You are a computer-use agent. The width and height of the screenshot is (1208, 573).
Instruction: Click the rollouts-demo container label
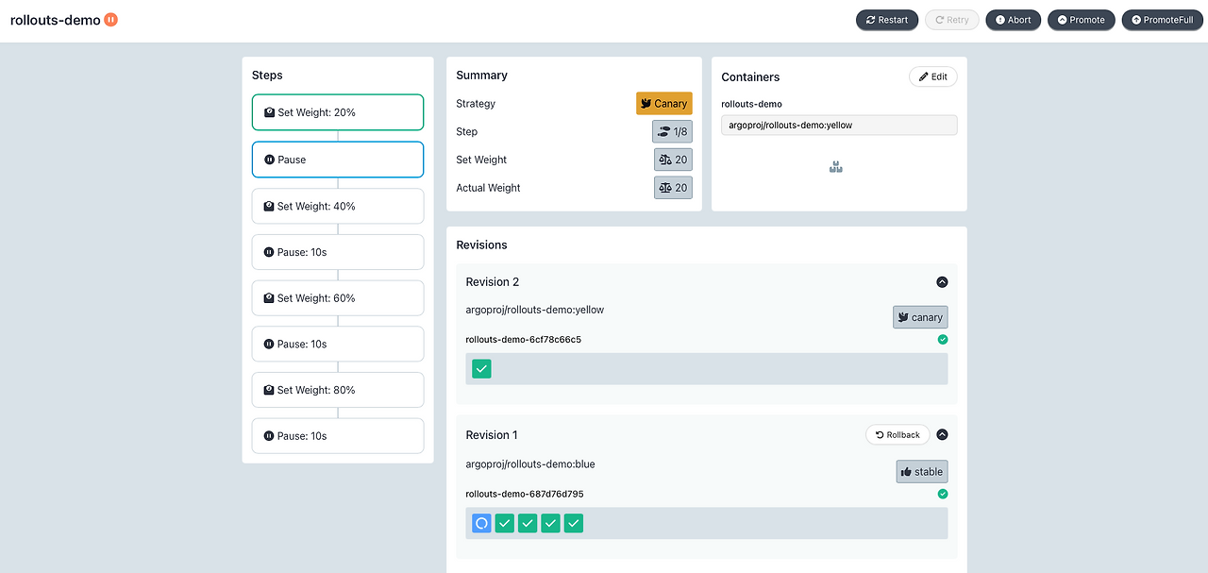click(x=751, y=105)
